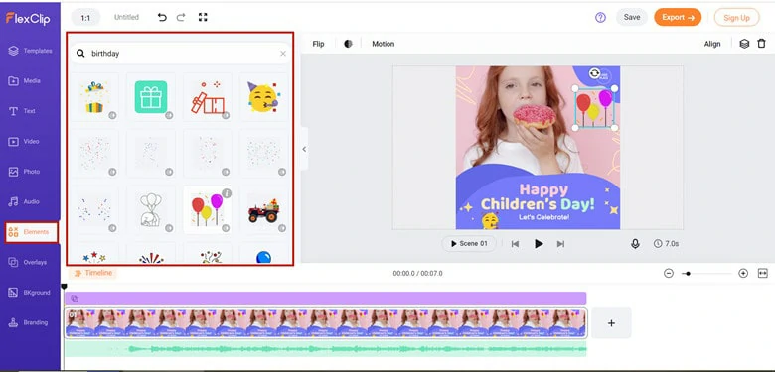This screenshot has width=775, height=372.
Task: Add the red outline gift box element
Action: 208,97
